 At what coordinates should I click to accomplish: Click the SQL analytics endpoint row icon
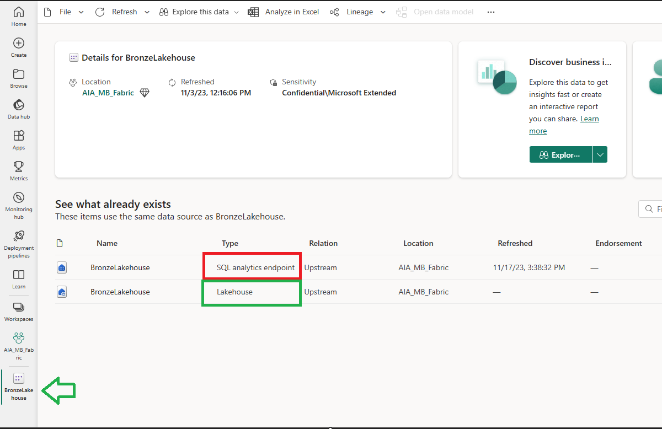(62, 267)
